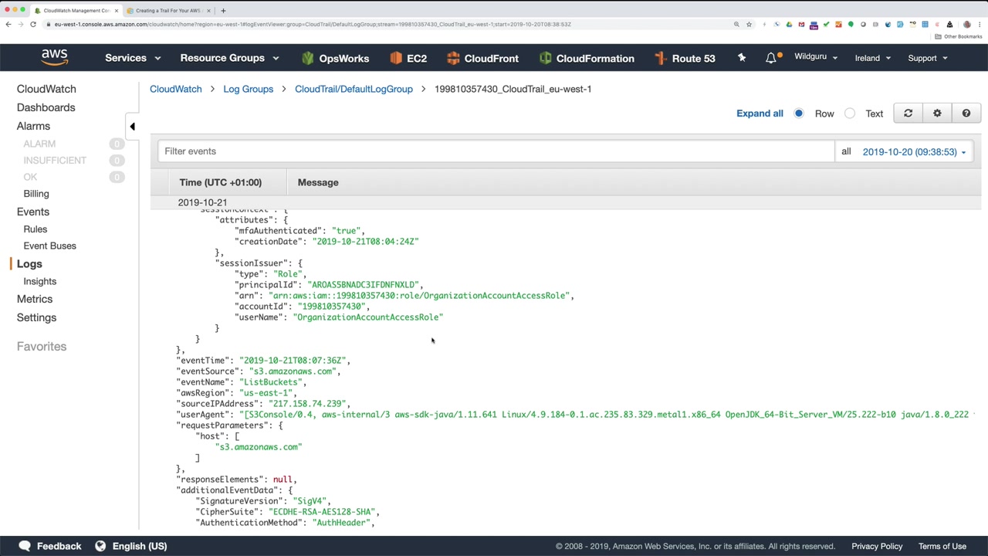Open Insights under Logs
The width and height of the screenshot is (988, 556).
coord(40,281)
